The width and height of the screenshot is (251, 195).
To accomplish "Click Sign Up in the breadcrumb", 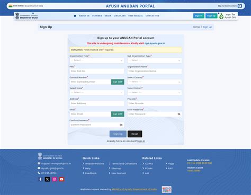I will pyautogui.click(x=207, y=27).
